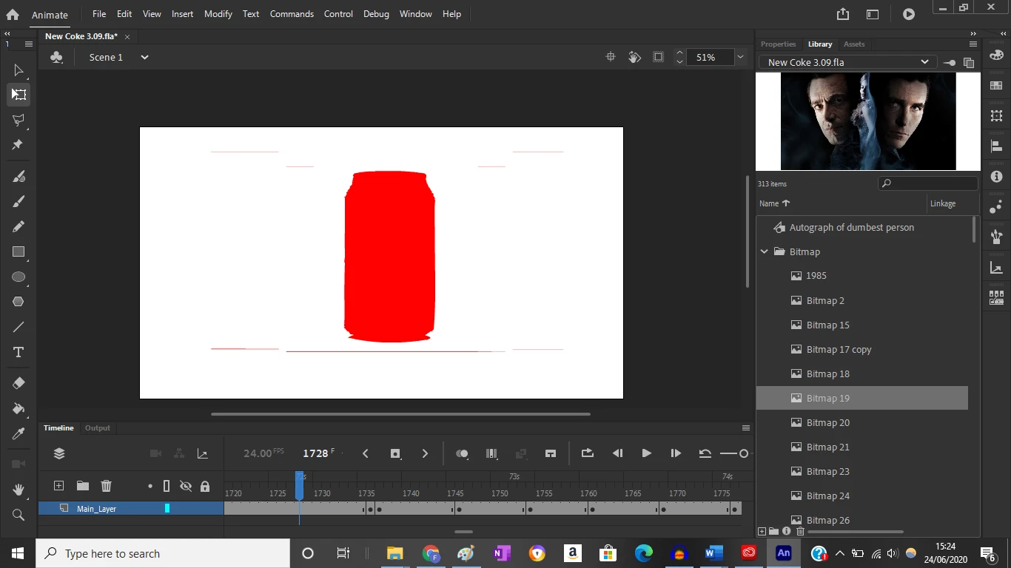Viewport: 1011px width, 568px height.
Task: Toggle the Loop playback button
Action: click(x=588, y=453)
